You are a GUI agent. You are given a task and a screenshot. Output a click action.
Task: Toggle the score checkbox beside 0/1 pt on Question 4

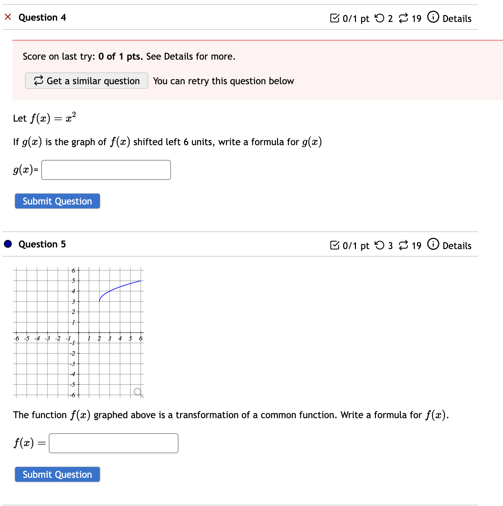[x=335, y=18]
